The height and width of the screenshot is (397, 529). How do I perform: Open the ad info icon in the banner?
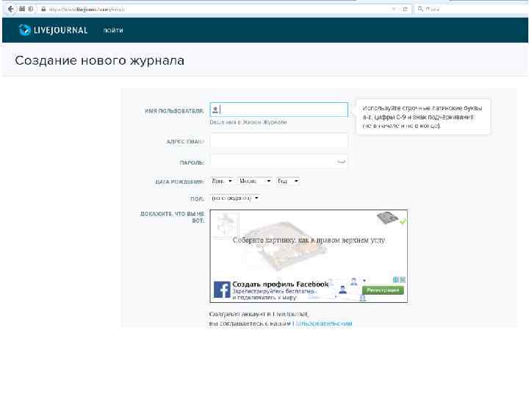[396, 279]
